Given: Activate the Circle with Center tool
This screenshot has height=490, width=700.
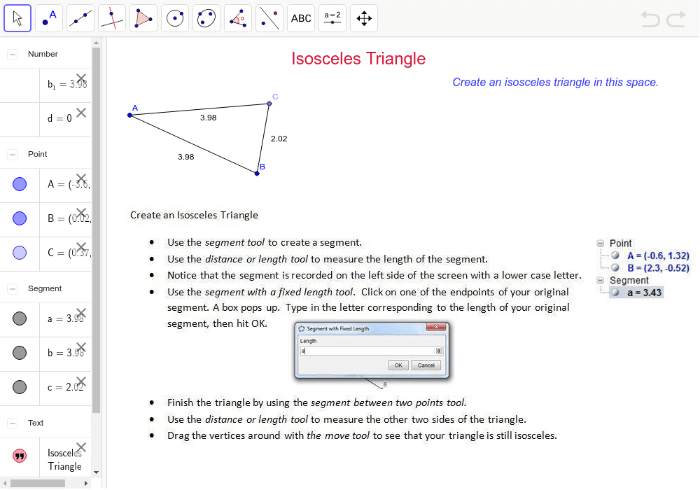Looking at the screenshot, I should (x=175, y=18).
